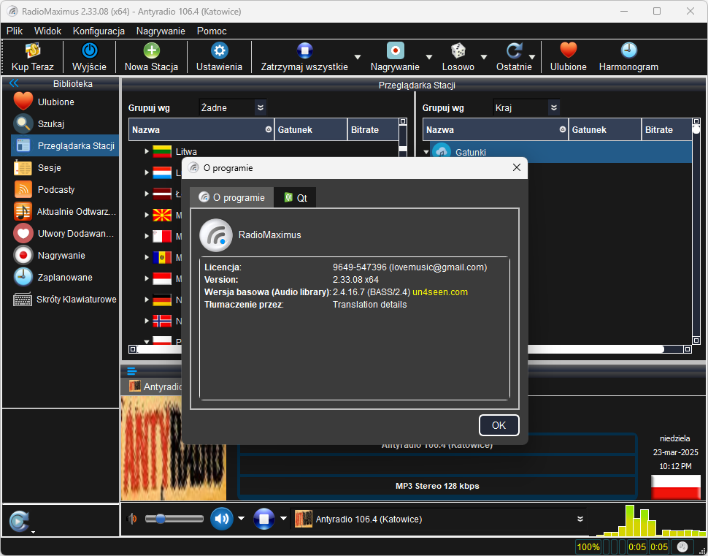Open right Grupuj wg combo showing Kraj

526,107
